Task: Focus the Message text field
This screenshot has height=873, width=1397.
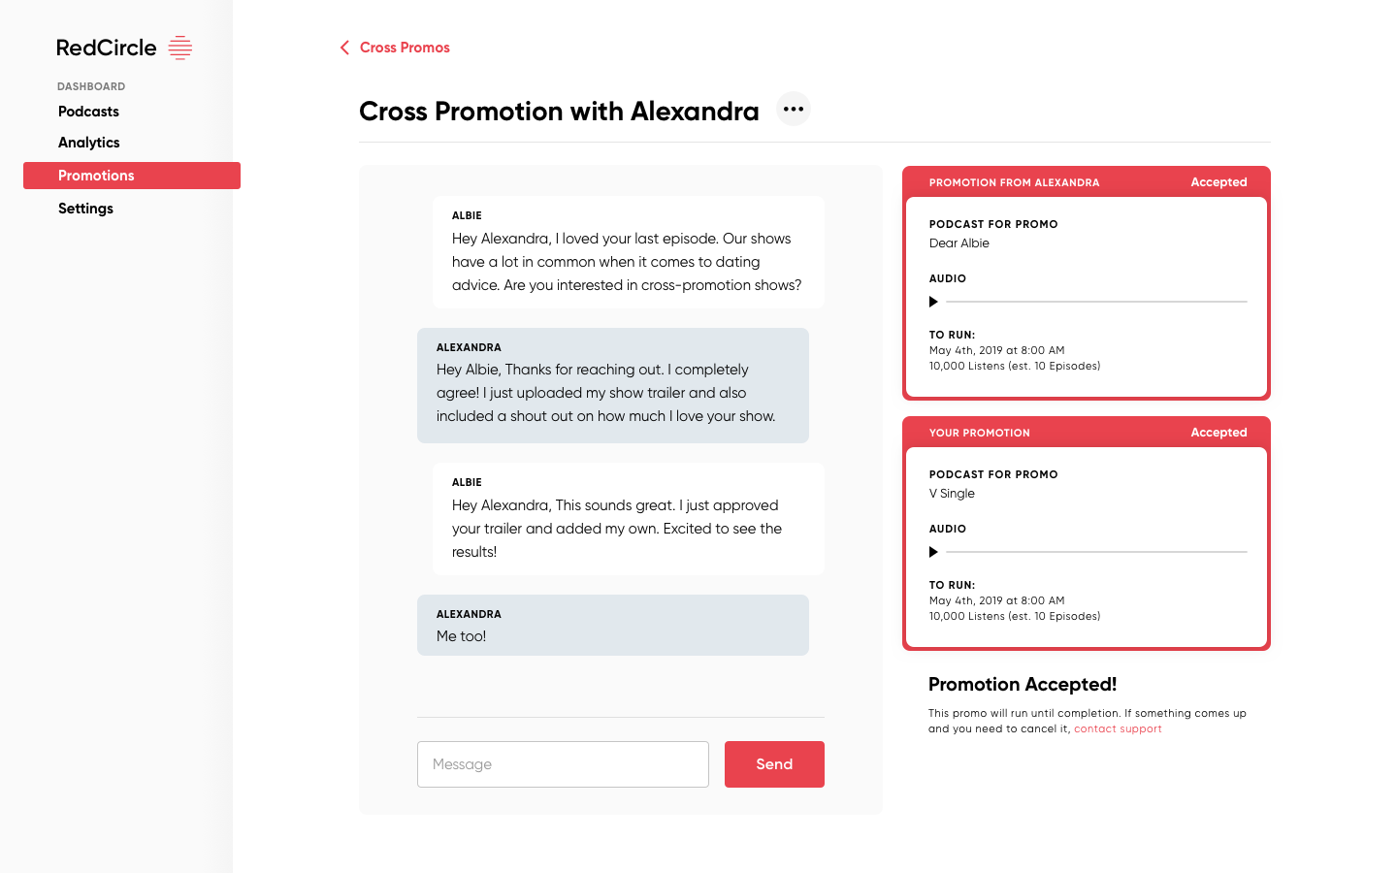Action: point(563,764)
